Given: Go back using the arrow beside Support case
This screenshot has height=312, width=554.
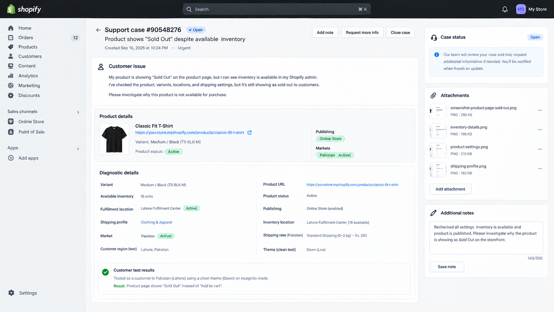Looking at the screenshot, I should point(98,30).
